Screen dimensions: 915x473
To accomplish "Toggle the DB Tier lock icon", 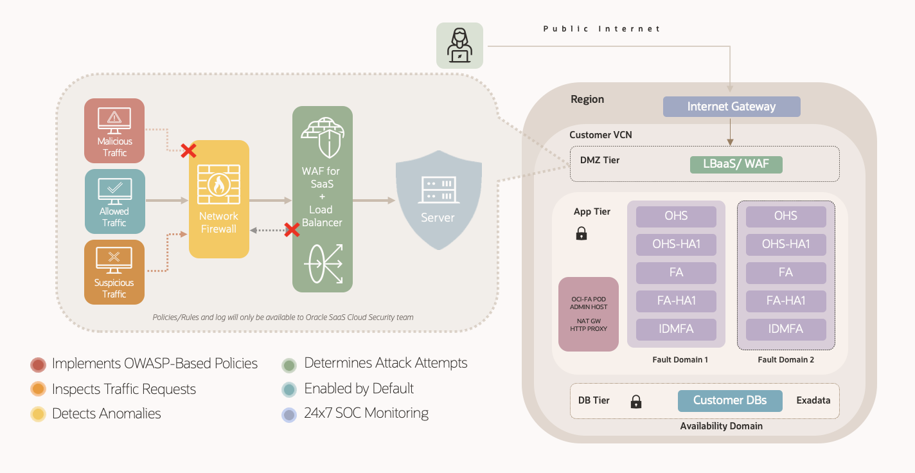I will coord(635,401).
